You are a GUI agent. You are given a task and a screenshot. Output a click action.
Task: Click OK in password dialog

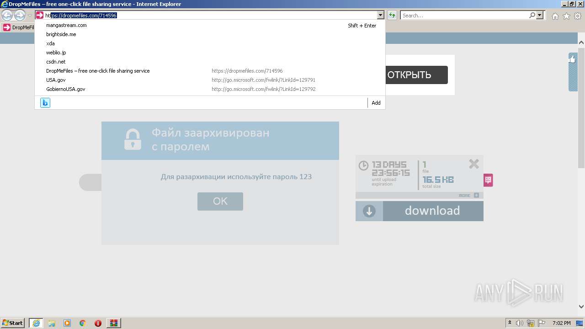(x=220, y=202)
